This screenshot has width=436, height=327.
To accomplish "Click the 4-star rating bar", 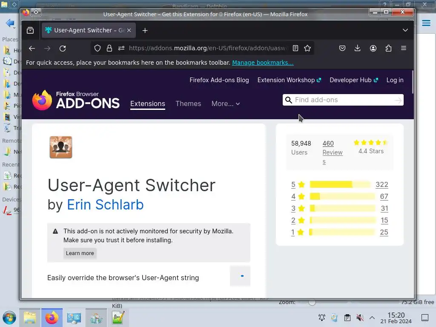I will click(x=342, y=196).
